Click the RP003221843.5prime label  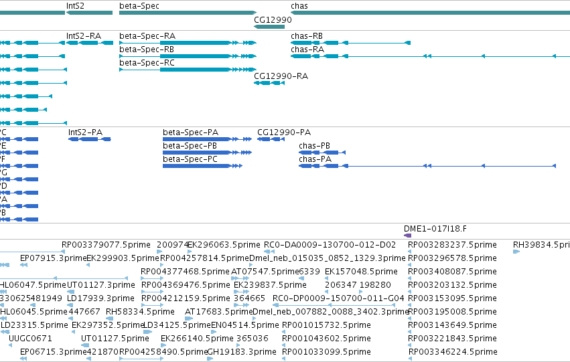coord(452,339)
